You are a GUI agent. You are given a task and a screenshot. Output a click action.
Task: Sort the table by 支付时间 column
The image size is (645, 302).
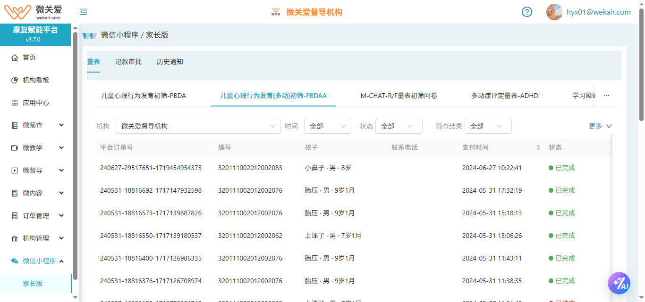click(x=538, y=147)
